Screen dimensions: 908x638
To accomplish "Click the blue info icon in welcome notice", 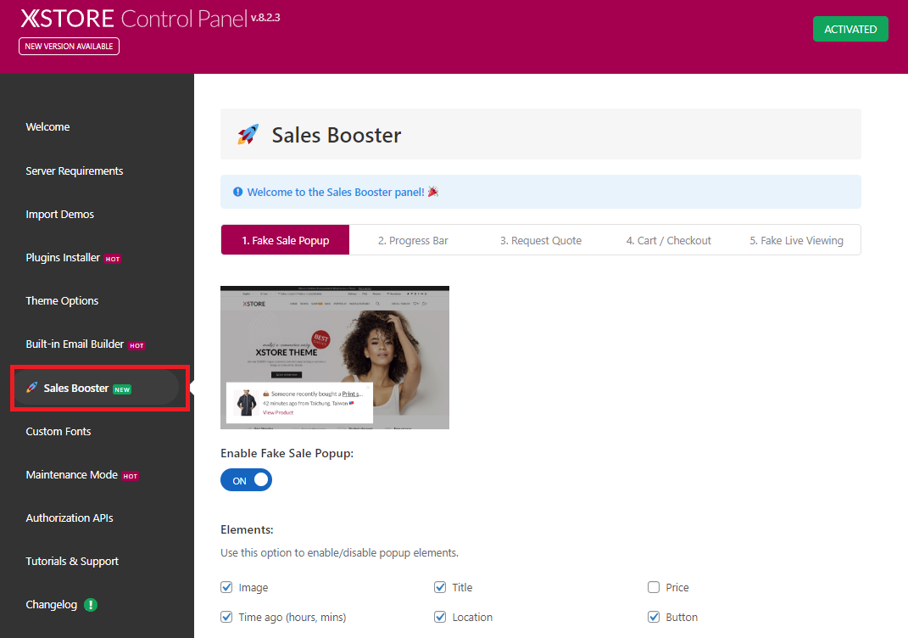I will pyautogui.click(x=237, y=192).
